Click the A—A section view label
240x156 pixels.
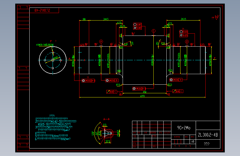(106, 119)
